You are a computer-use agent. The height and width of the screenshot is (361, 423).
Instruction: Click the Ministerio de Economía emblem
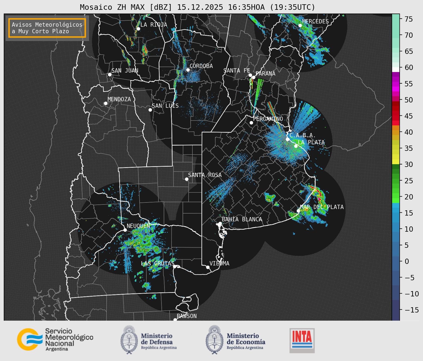[214, 340]
